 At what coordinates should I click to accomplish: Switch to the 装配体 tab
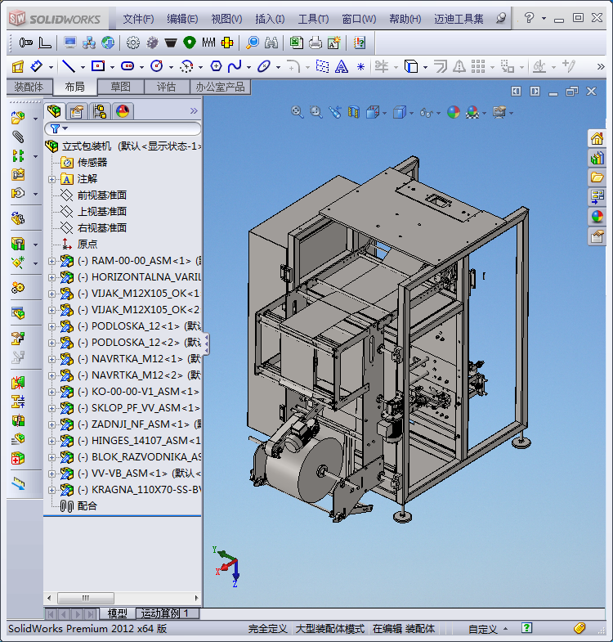29,87
